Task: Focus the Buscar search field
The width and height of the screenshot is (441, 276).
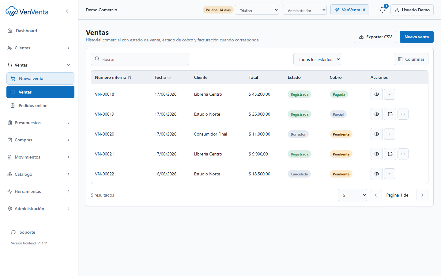Action: pos(140,59)
